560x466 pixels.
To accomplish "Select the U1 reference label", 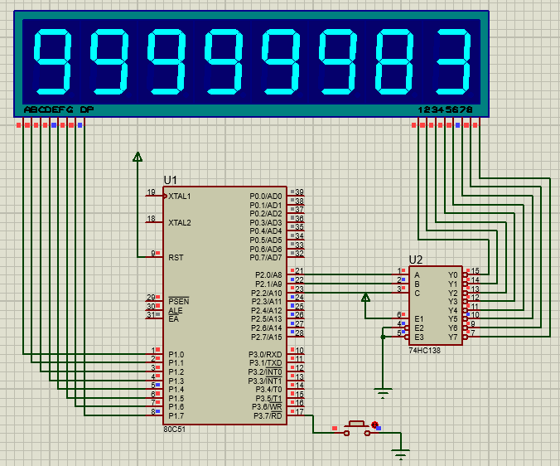I will pos(171,180).
